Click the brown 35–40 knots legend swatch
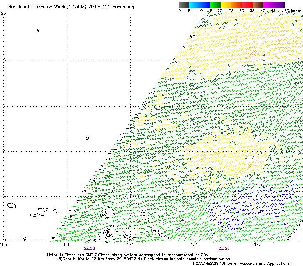Screen dimensions: 303x266 pos(258,5)
